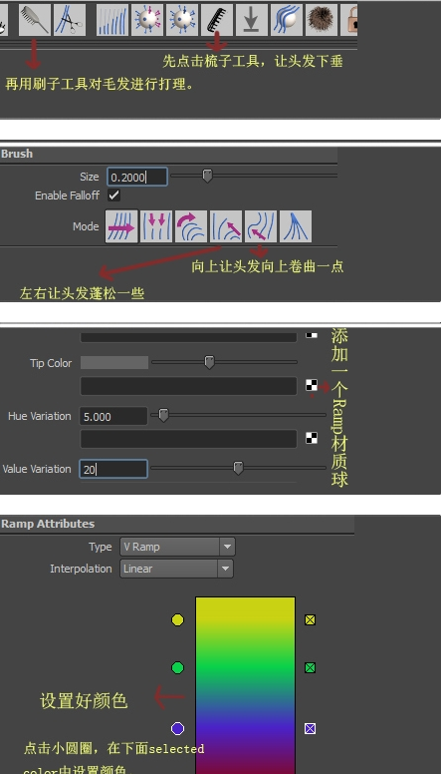Click the brush Size slider handle
The height and width of the screenshot is (774, 441).
(x=207, y=176)
